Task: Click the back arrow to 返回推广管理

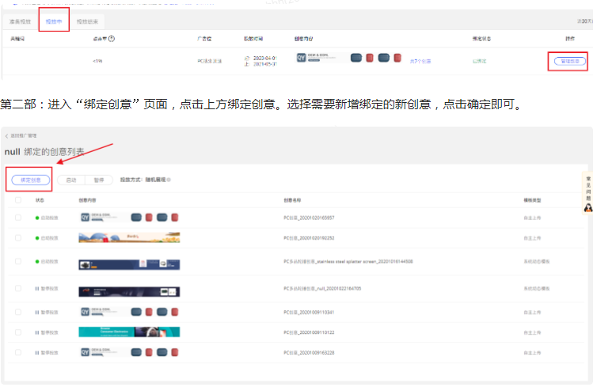Action: [7, 136]
